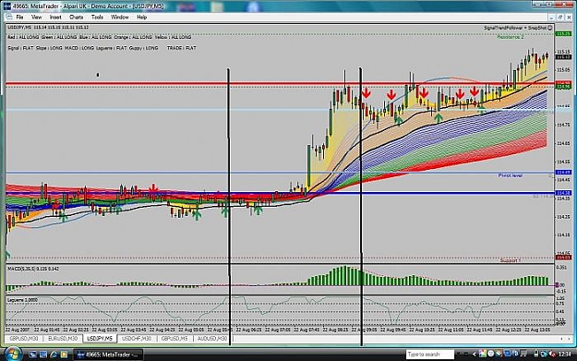
Task: Select the USDJPY,M5 chart tab
Action: click(100, 338)
